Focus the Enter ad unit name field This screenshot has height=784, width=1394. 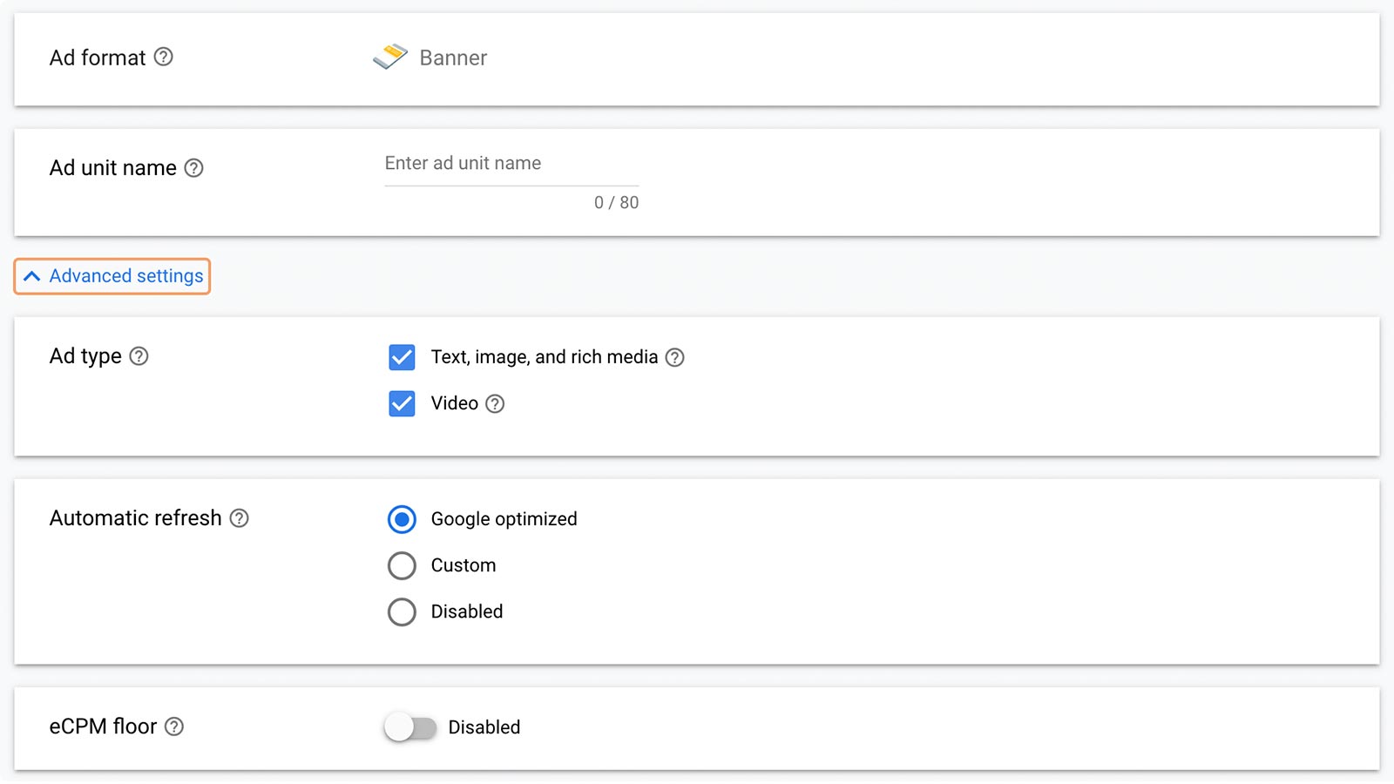pos(511,164)
